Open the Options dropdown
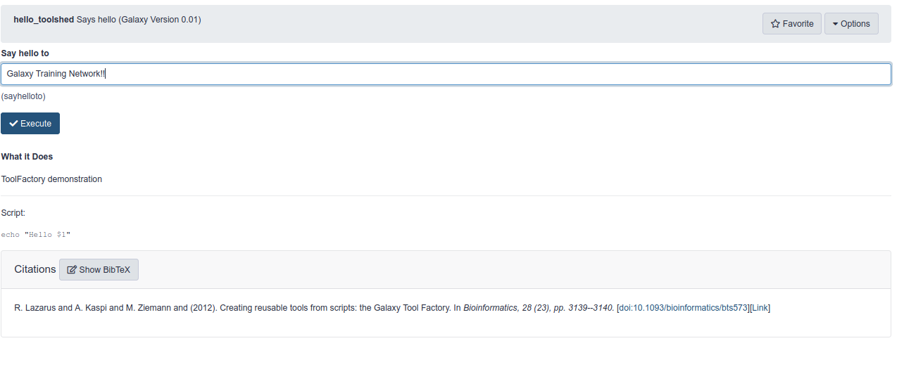Image resolution: width=904 pixels, height=374 pixels. (x=851, y=23)
